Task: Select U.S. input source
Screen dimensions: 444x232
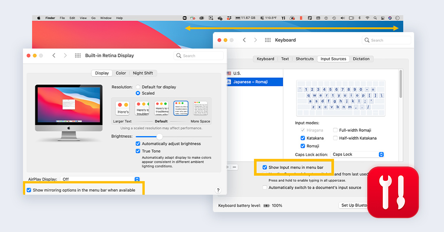Action: 255,73
